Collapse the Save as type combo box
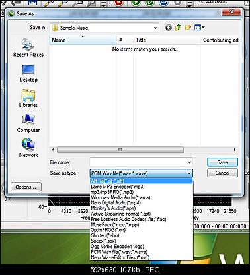The image size is (250, 275). [x=189, y=173]
